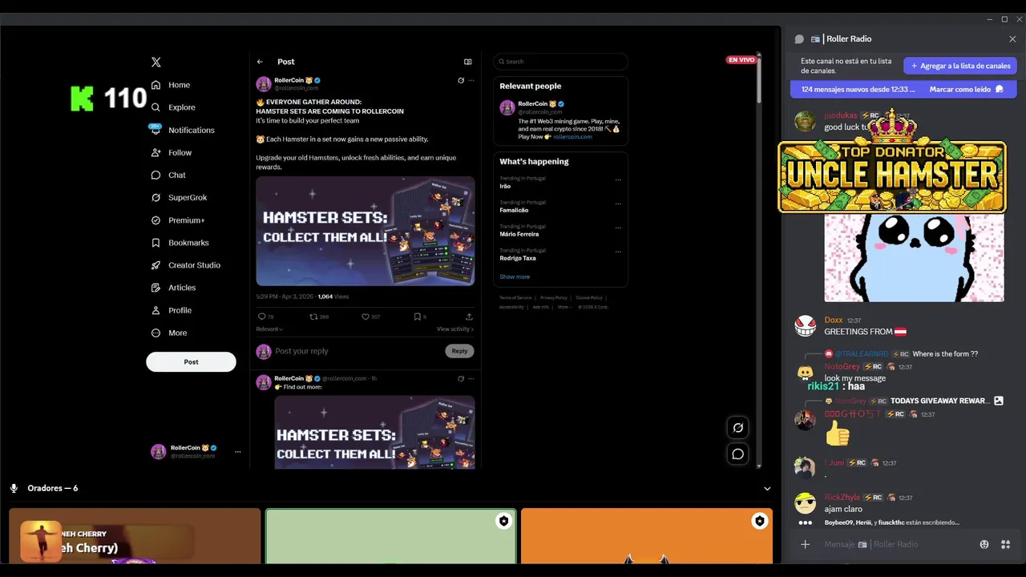Screen dimensions: 1026x577
Task: Expand the More options menu in sidebar
Action: point(169,333)
